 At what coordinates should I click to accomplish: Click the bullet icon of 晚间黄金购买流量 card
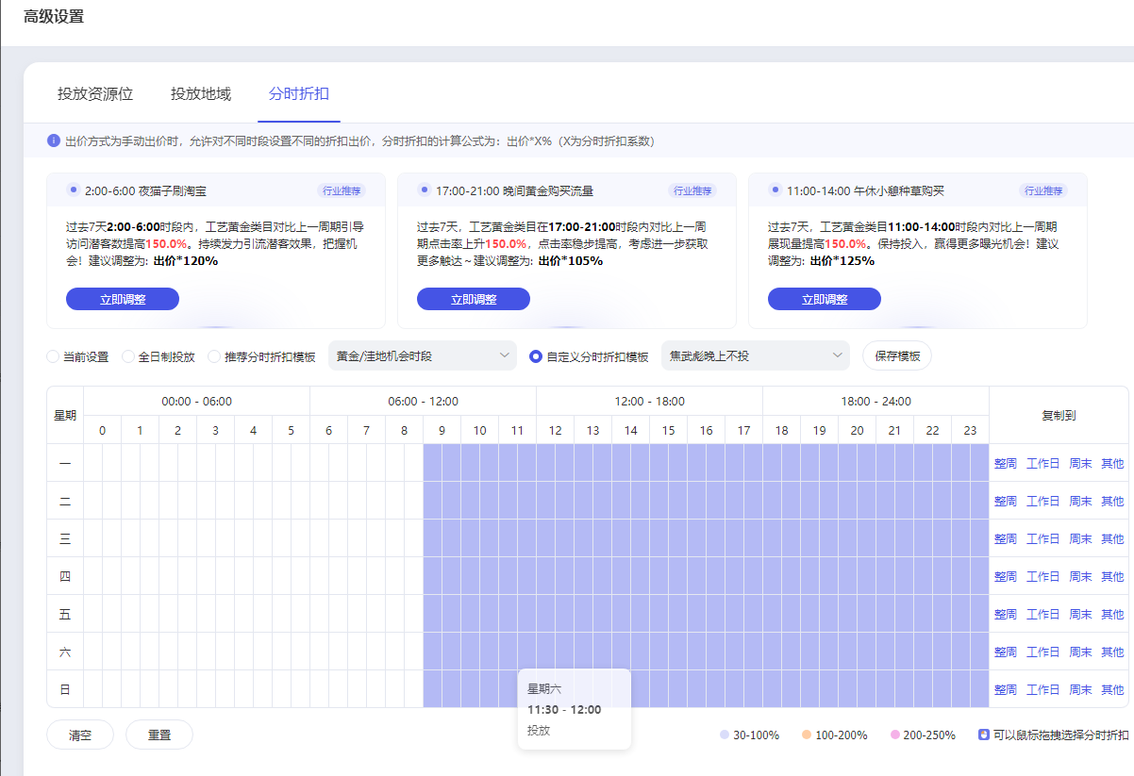[424, 190]
